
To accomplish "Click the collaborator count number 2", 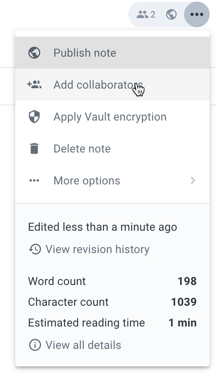I will pyautogui.click(x=153, y=15).
